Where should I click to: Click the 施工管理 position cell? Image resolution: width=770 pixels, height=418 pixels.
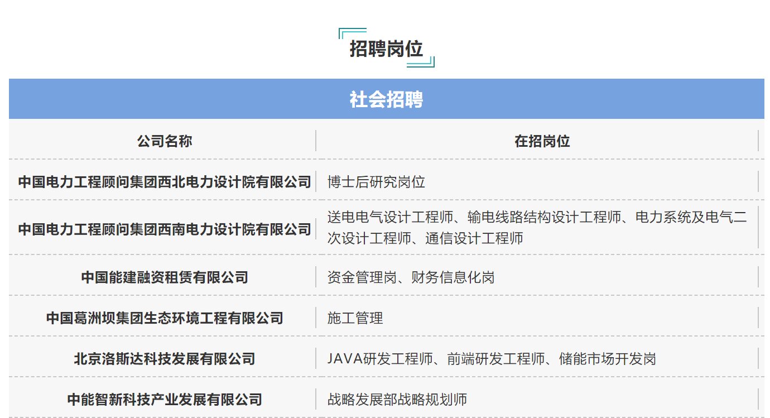(x=355, y=318)
